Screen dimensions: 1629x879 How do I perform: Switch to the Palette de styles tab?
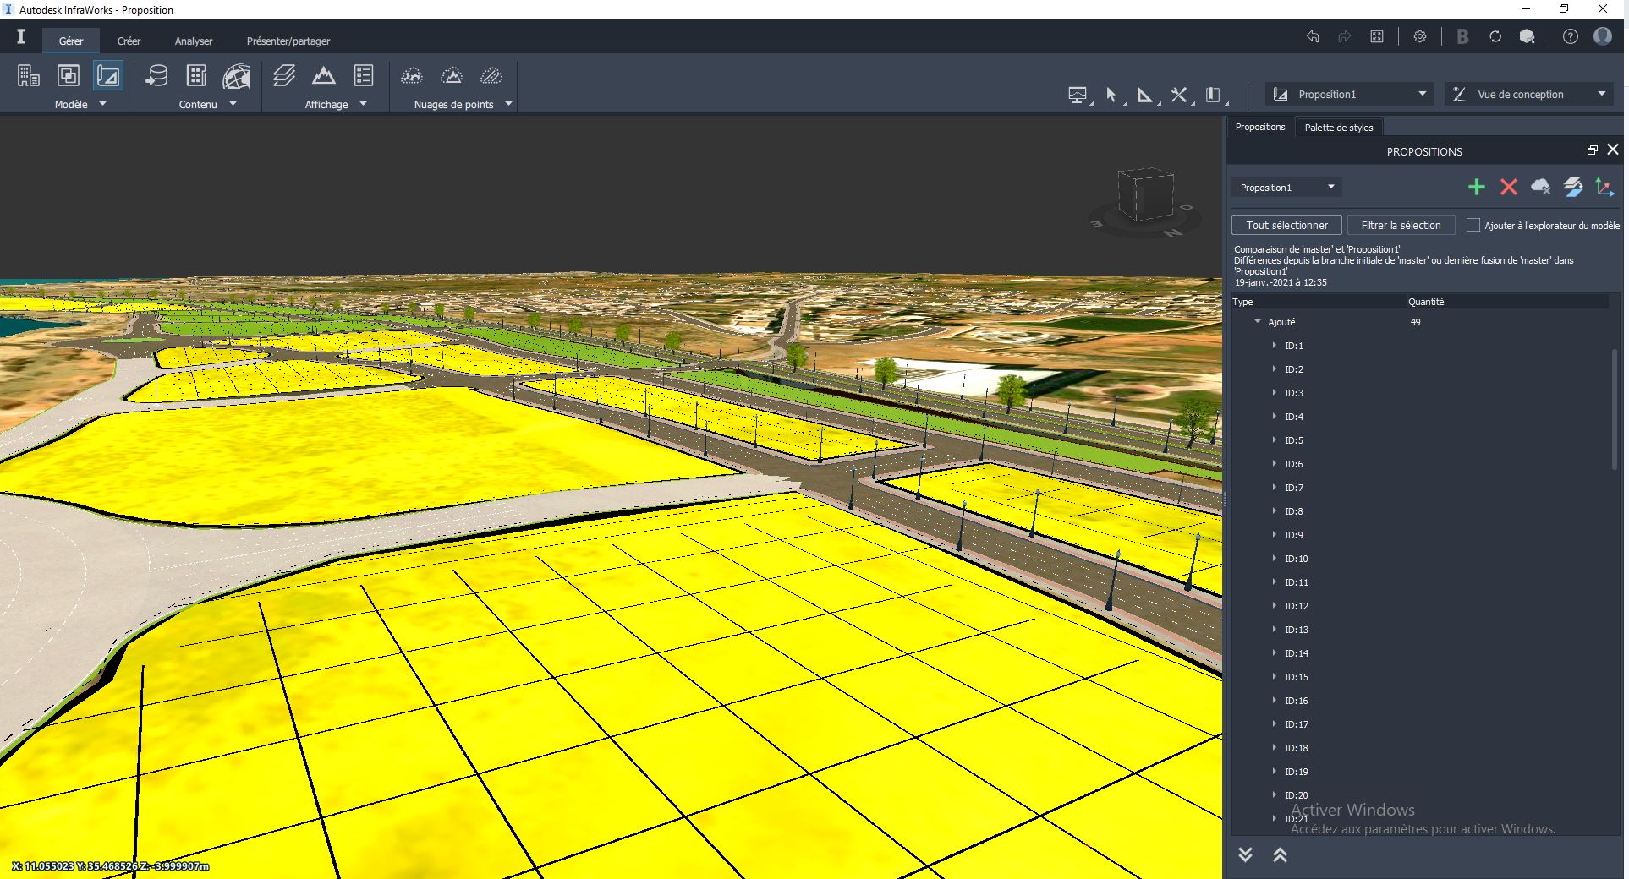click(1338, 128)
